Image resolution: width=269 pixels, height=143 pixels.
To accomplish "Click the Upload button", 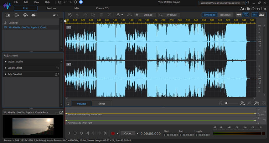I will 146,15.
